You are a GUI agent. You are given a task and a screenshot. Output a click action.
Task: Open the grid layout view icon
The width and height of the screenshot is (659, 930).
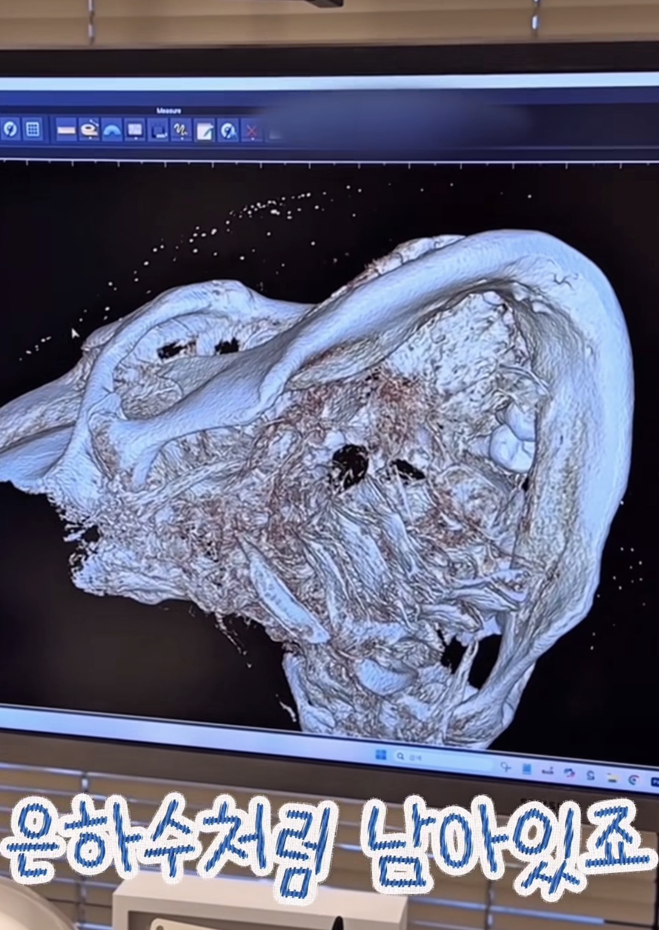pyautogui.click(x=33, y=130)
